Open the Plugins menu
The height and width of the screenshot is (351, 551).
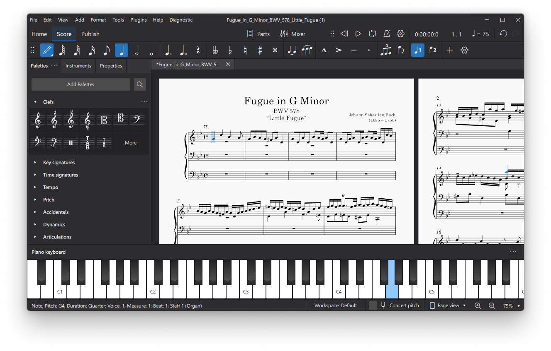point(138,19)
